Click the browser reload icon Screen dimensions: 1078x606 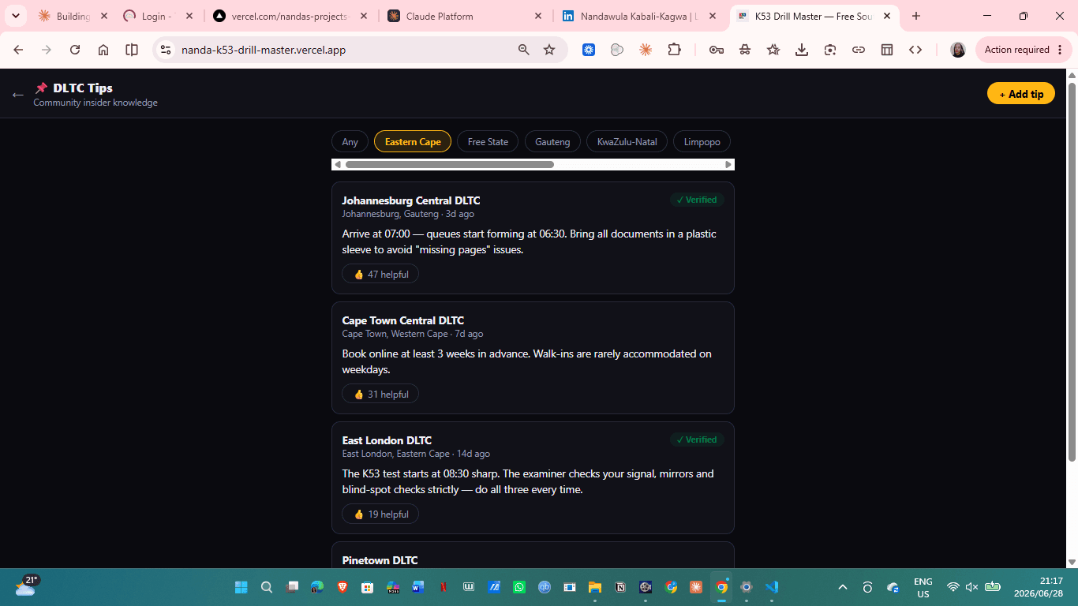coord(75,50)
